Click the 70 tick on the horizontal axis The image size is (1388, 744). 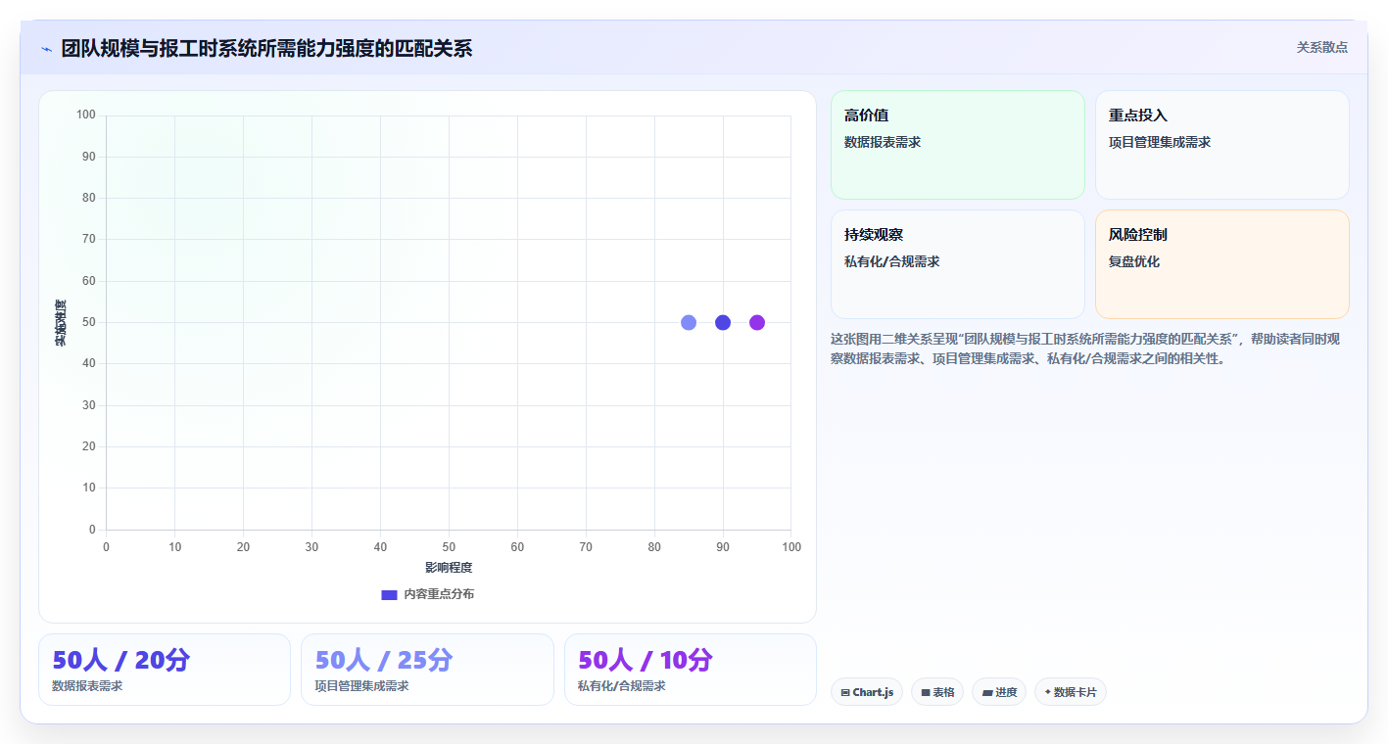click(586, 547)
